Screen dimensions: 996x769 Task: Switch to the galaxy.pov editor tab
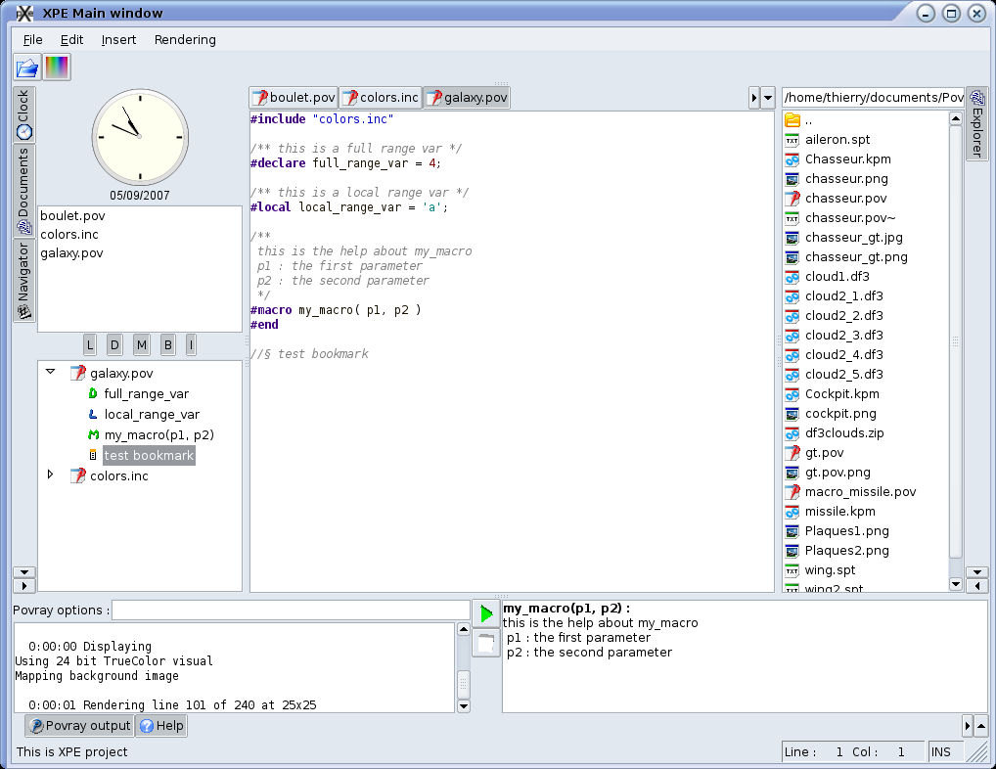(x=467, y=98)
